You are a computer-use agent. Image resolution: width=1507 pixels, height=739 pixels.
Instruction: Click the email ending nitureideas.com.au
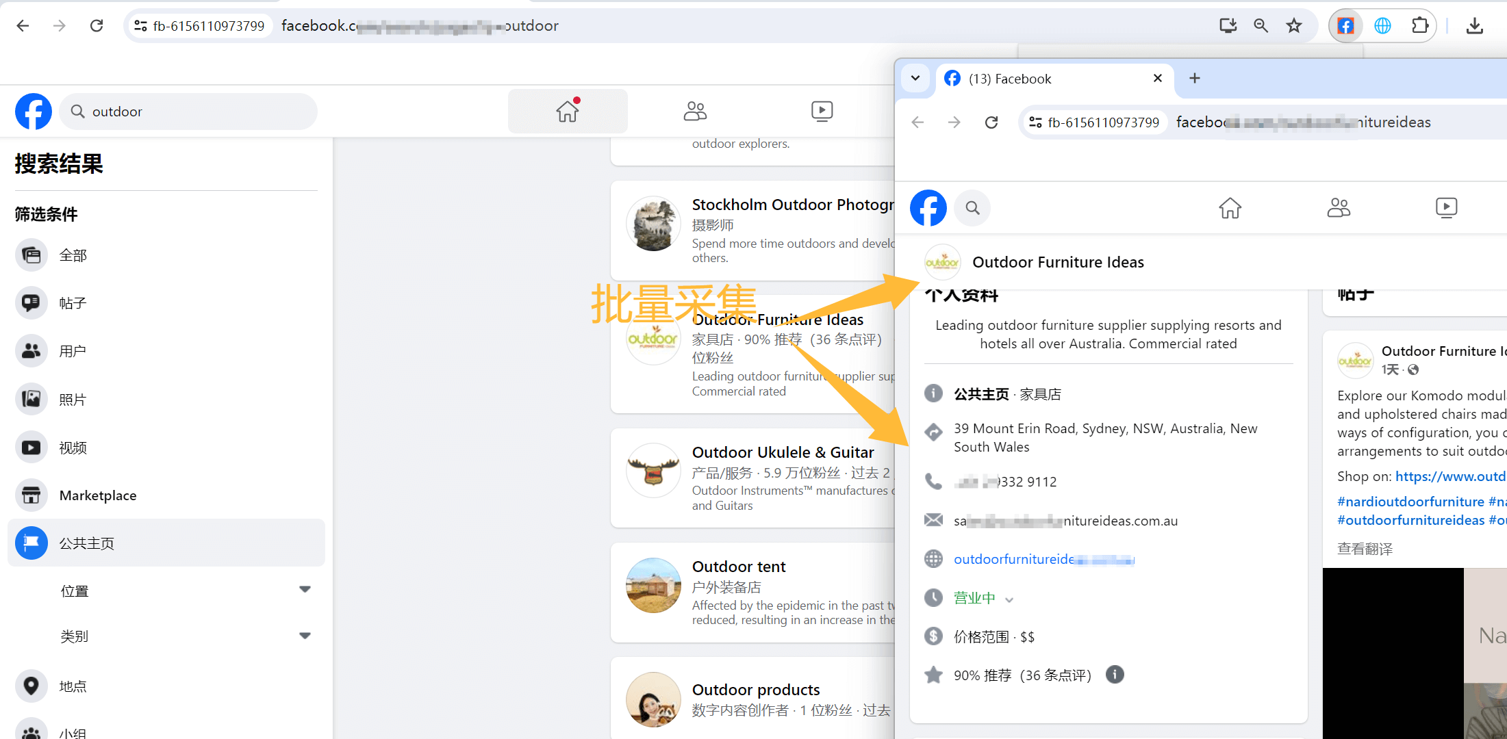(x=1065, y=521)
